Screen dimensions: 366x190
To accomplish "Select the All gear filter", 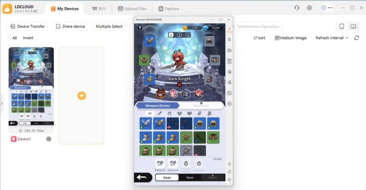I will 149,113.
